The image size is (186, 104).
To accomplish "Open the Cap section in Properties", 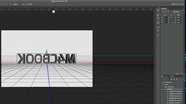I will point(168,12).
